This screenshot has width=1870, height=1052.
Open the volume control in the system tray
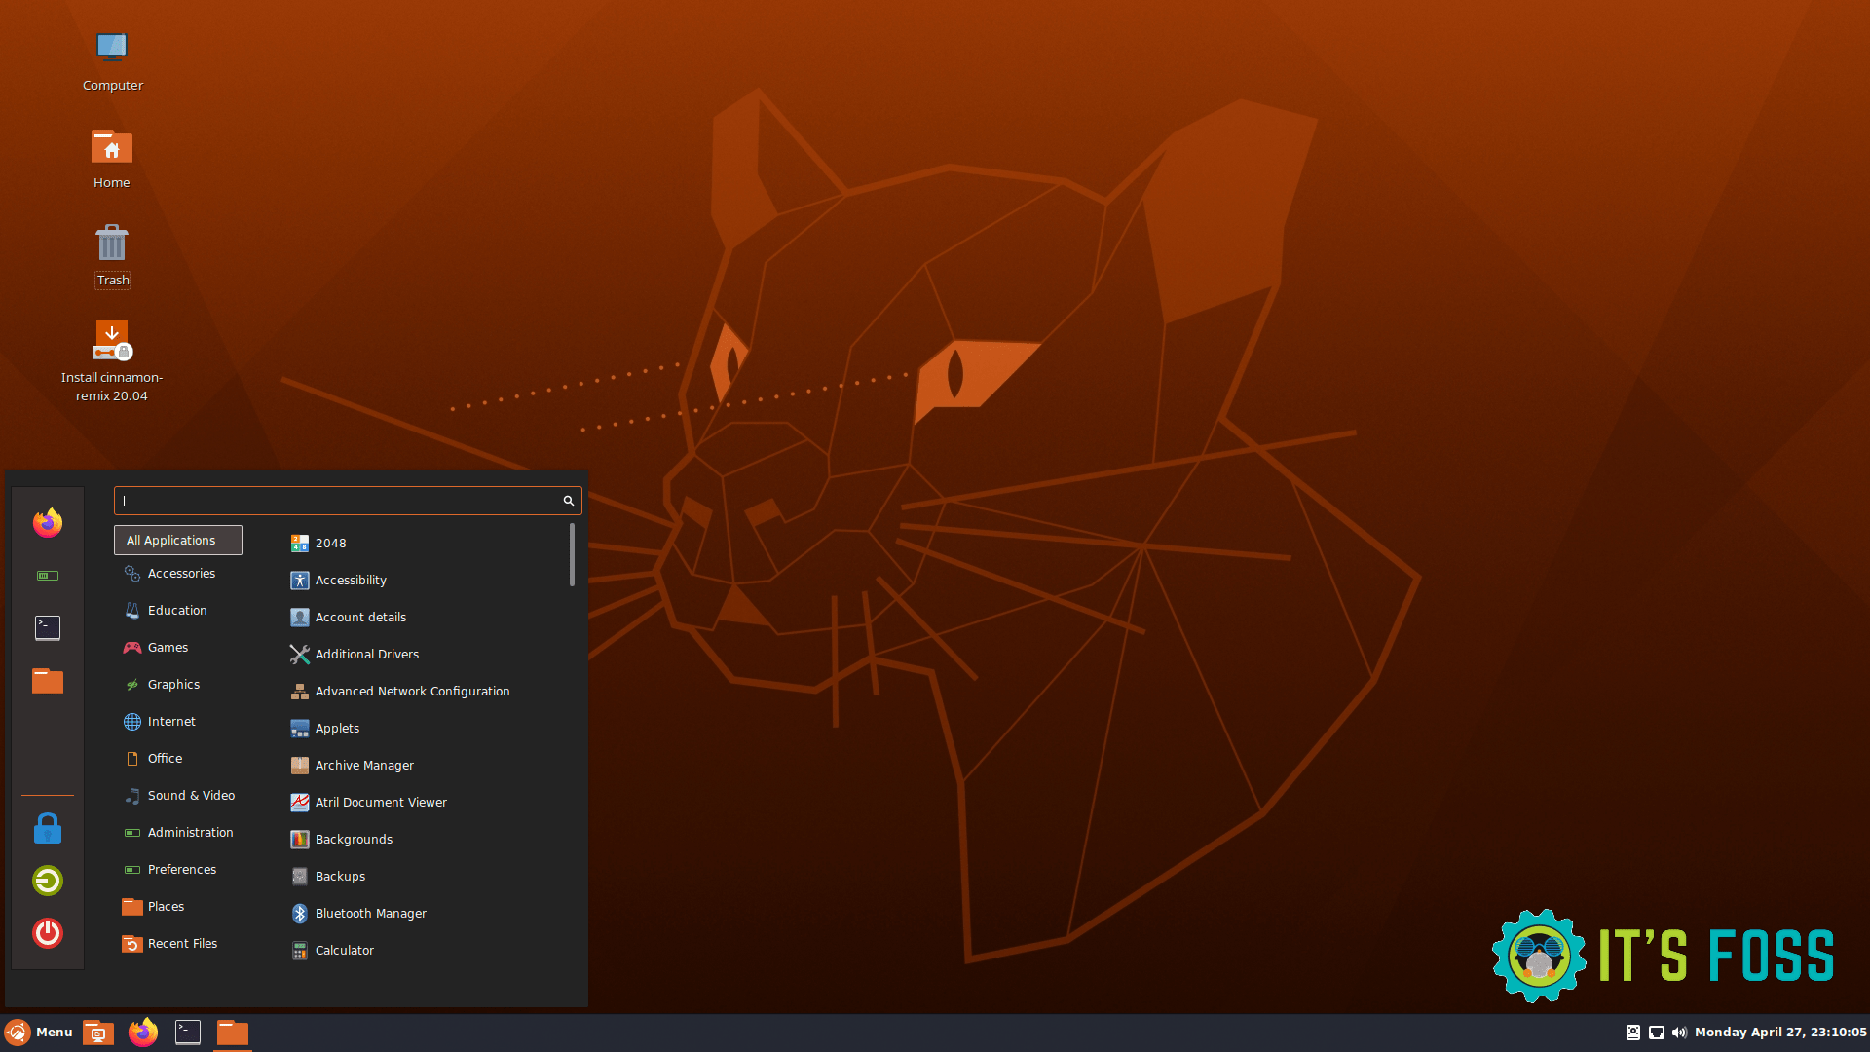point(1678,1032)
